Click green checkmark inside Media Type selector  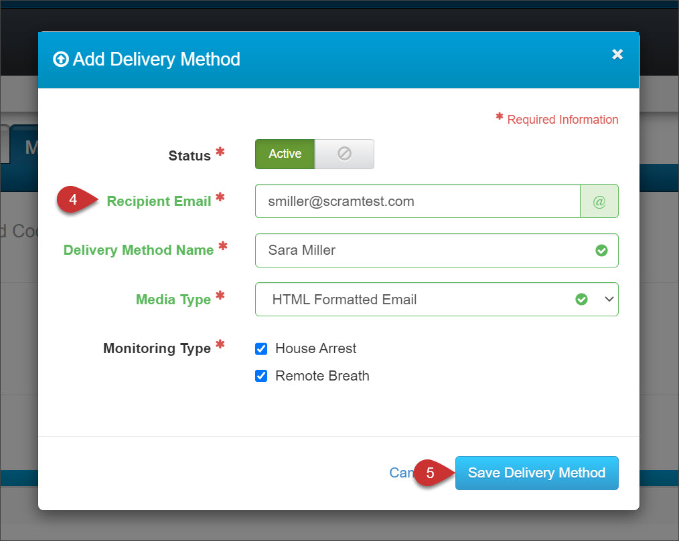582,300
